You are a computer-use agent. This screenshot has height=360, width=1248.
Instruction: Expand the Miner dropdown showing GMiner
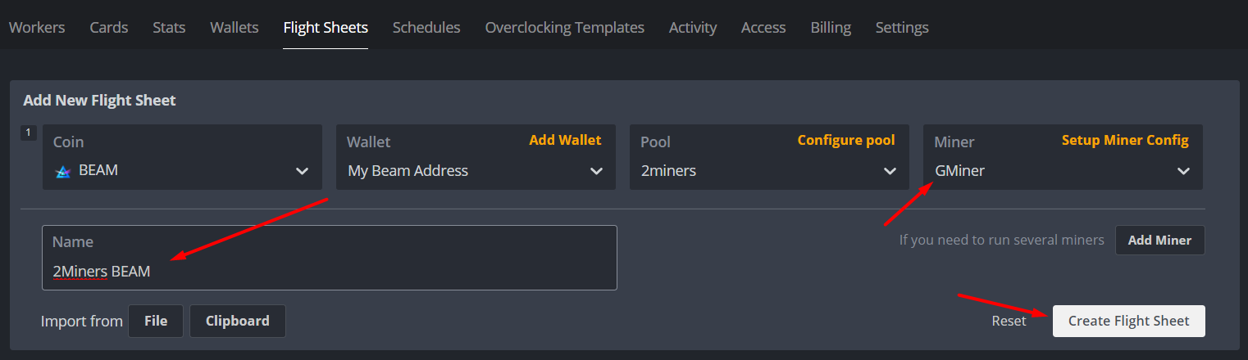point(1063,157)
